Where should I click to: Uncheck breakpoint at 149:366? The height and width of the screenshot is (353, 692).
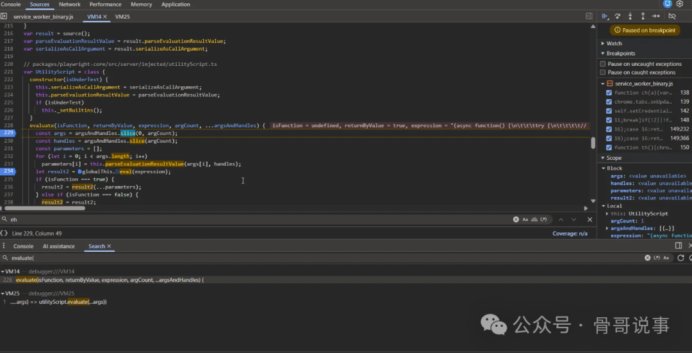(x=609, y=138)
